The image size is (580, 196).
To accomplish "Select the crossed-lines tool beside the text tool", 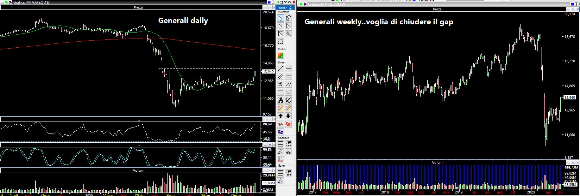I will (288, 100).
